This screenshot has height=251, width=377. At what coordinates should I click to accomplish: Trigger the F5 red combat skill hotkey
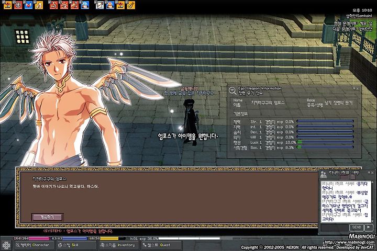pos(53,5)
